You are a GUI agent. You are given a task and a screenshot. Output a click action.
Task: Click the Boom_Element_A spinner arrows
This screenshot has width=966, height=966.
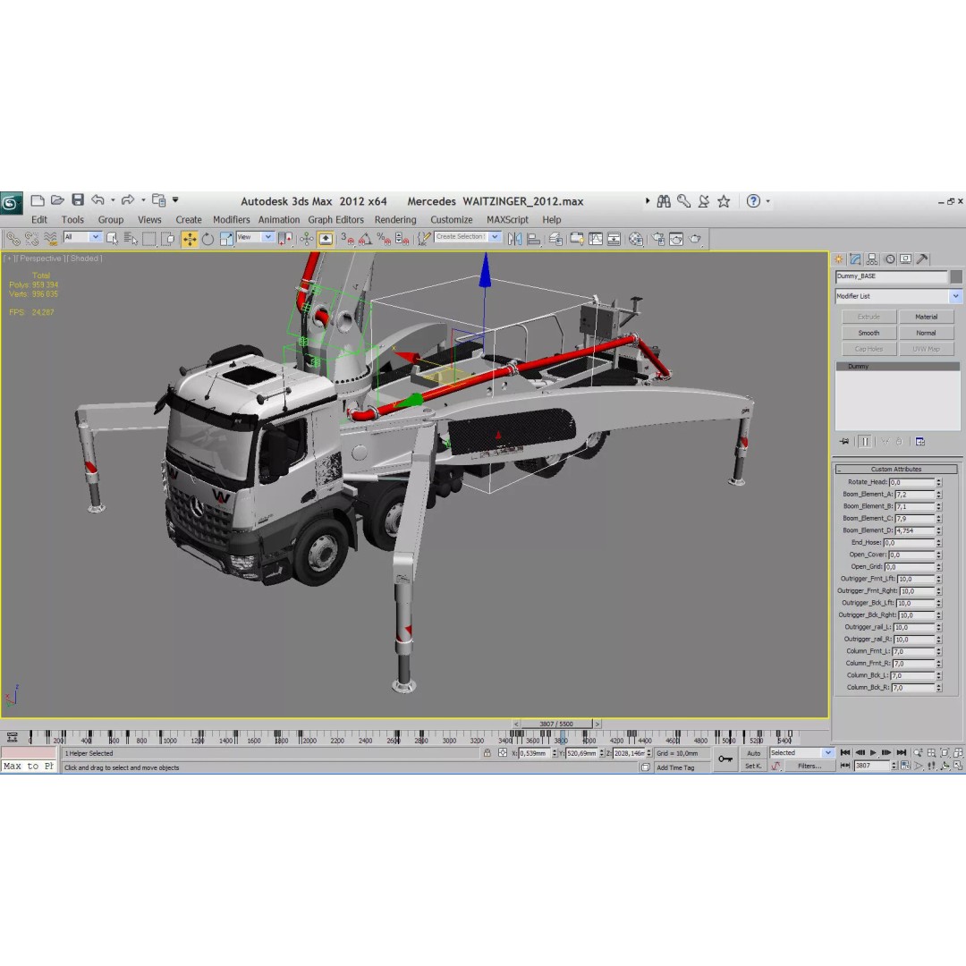coord(939,494)
